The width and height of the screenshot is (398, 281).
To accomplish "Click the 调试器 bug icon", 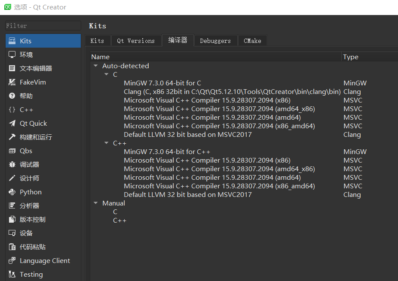I will (12, 164).
